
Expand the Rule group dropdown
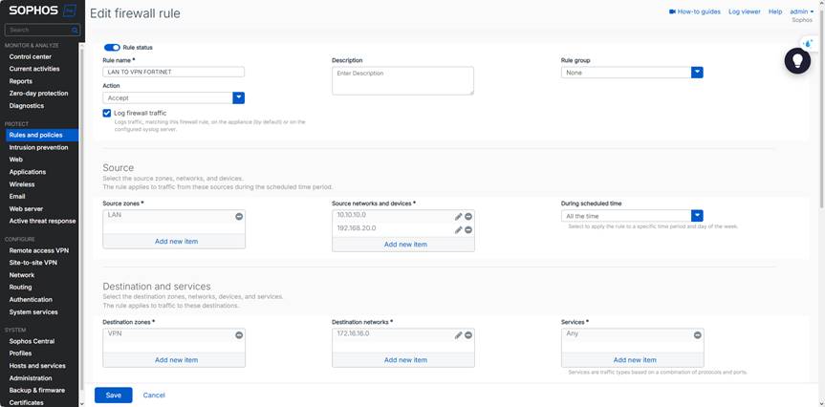(x=698, y=72)
